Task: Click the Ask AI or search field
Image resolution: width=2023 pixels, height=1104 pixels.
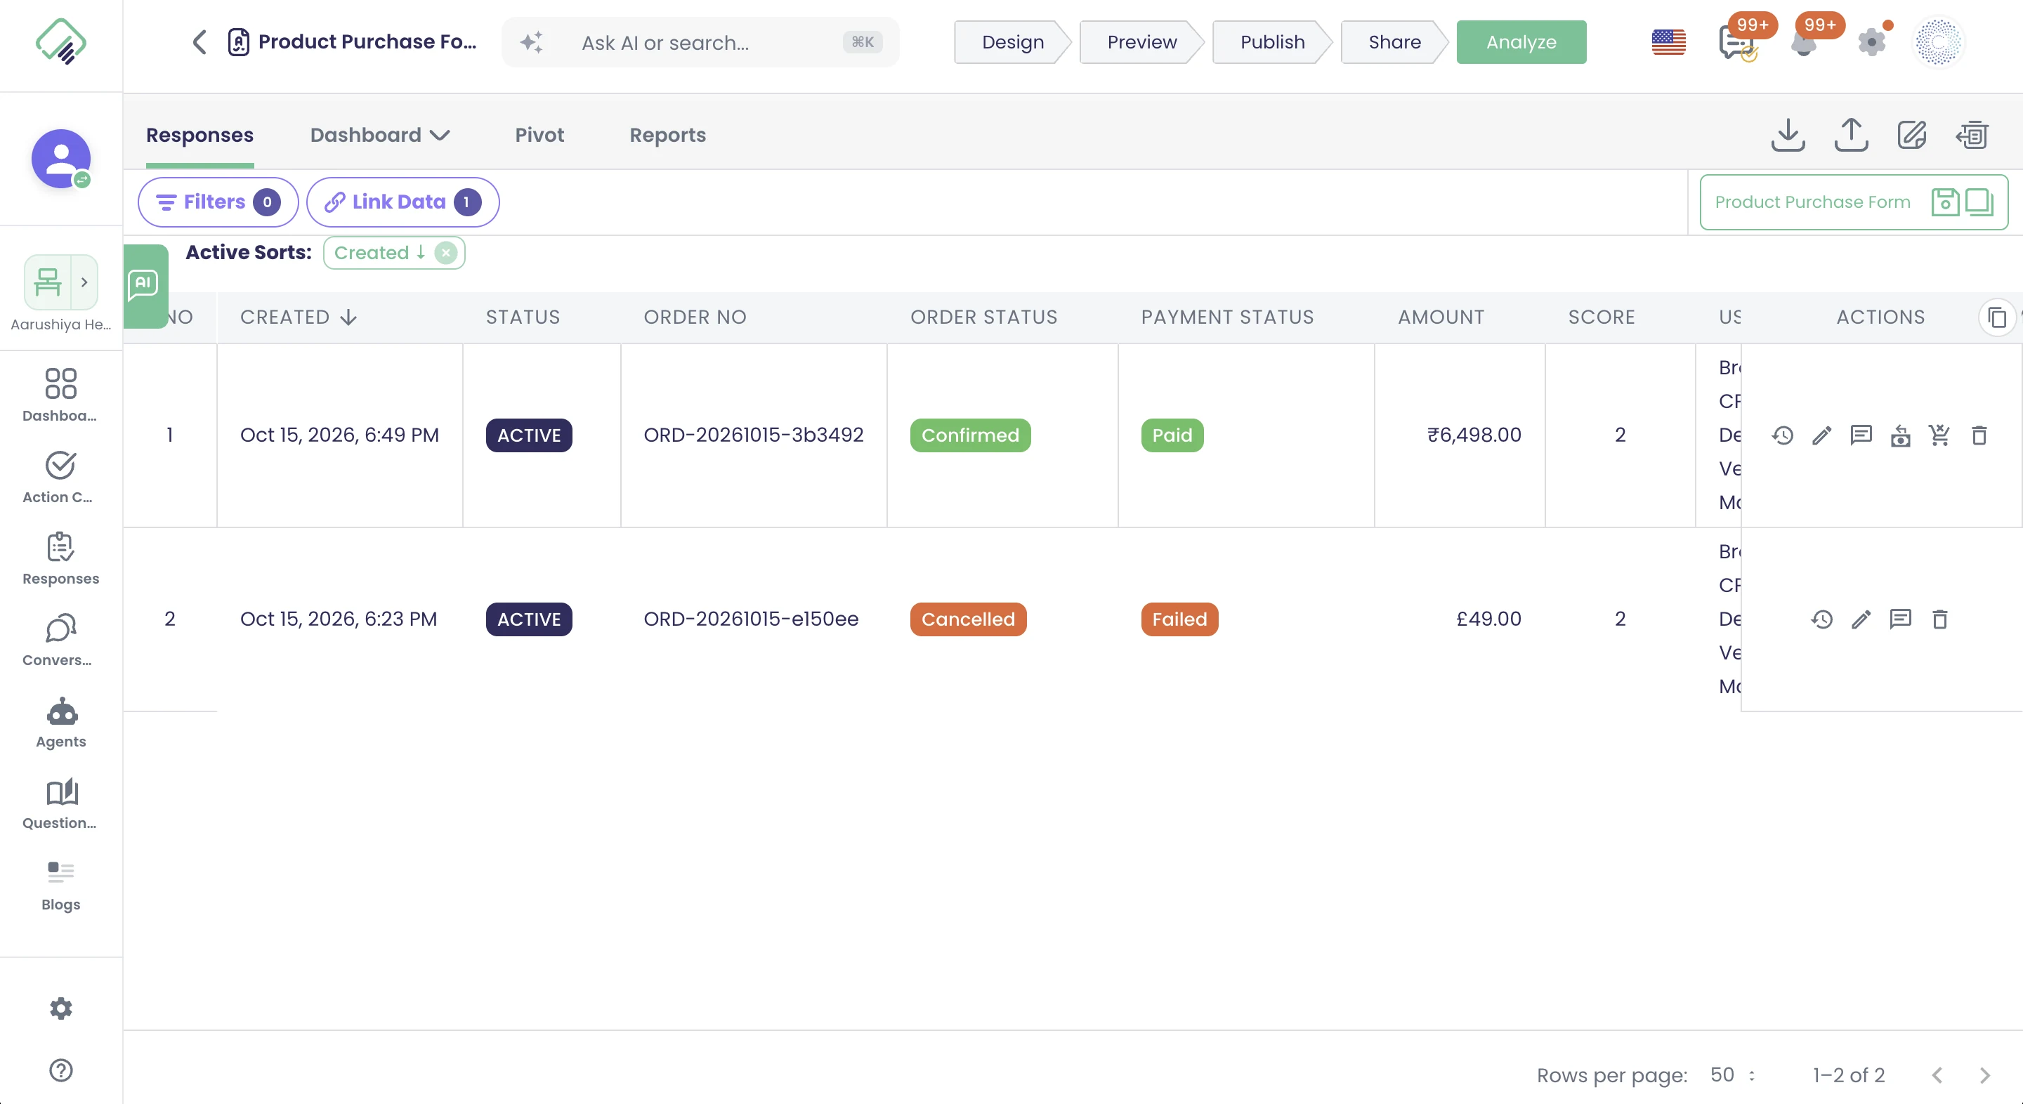Action: 700,42
